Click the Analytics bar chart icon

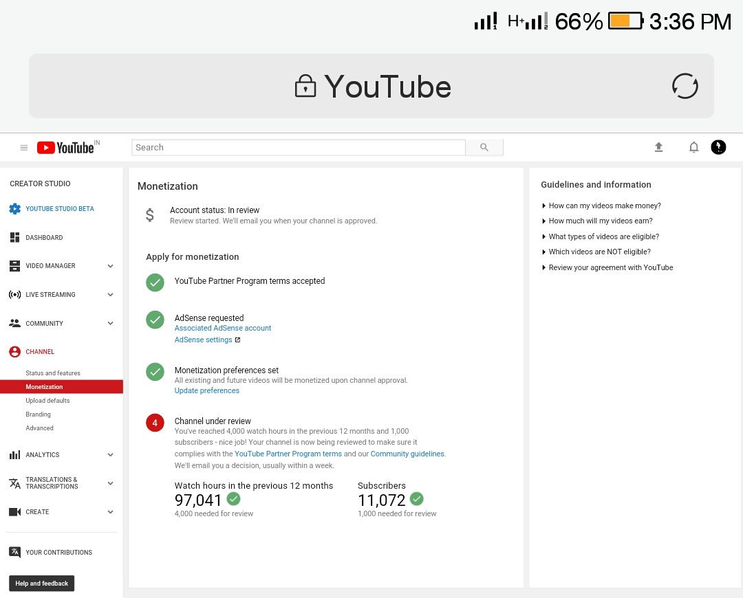[x=14, y=454]
